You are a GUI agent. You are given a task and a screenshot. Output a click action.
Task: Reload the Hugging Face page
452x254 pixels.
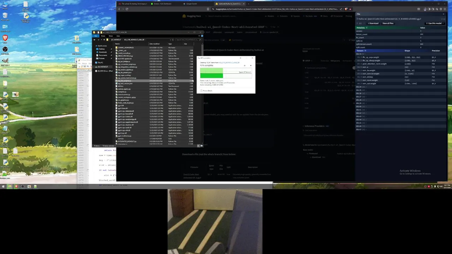pyautogui.click(x=127, y=9)
